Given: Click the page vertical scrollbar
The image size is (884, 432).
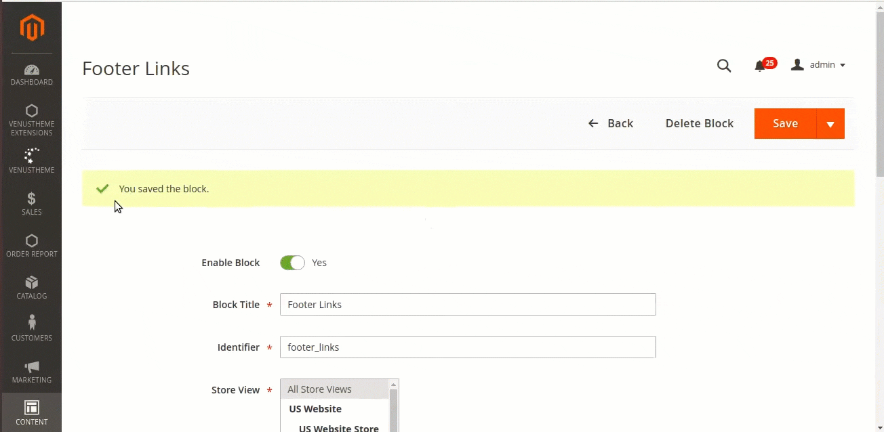Looking at the screenshot, I should point(879,95).
